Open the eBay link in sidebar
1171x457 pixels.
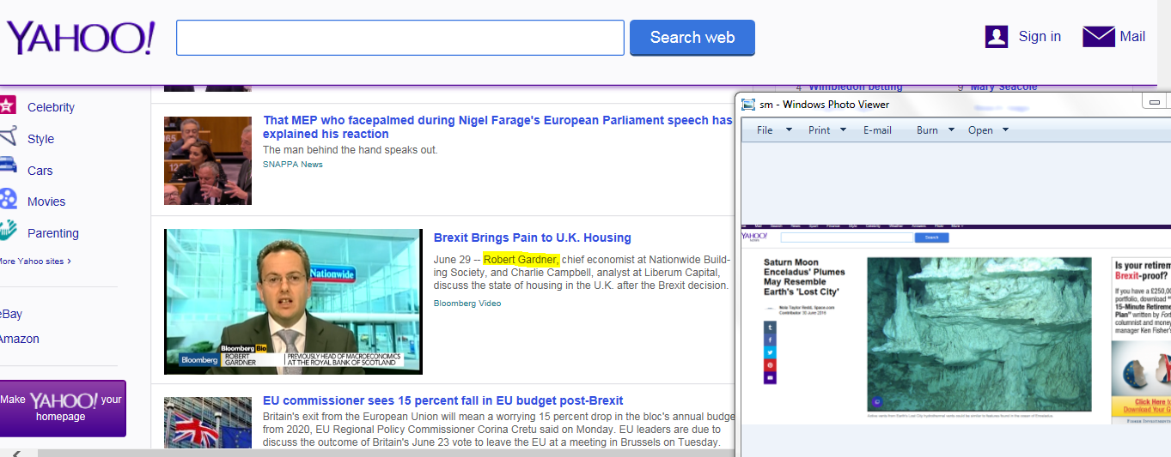[x=11, y=315]
